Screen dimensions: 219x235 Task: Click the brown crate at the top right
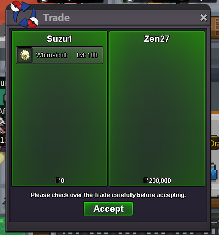coord(215,28)
